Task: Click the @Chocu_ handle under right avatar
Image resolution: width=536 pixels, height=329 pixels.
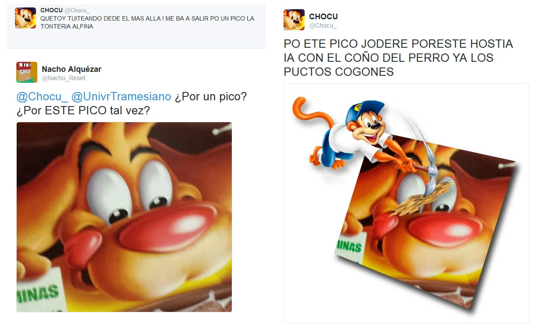Action: coord(323,26)
